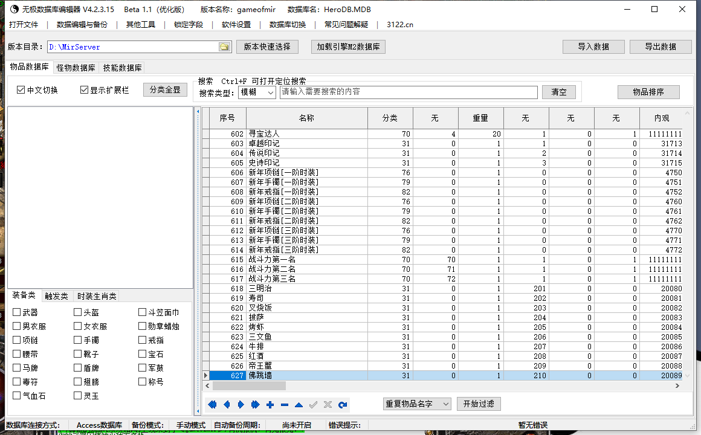The height and width of the screenshot is (435, 701).
Task: Click the 分类全显 button
Action: [165, 90]
